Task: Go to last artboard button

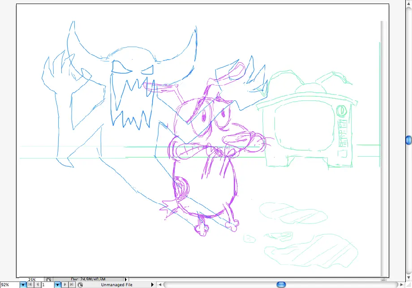Action: (72, 284)
